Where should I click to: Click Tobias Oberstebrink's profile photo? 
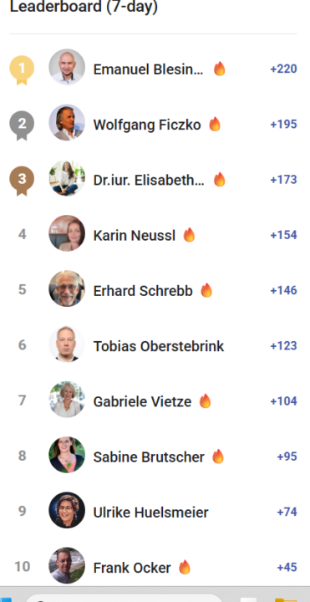[67, 344]
